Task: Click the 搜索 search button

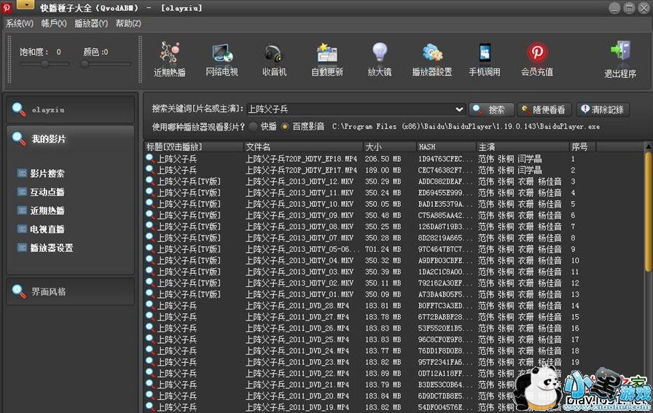Action: coord(491,109)
